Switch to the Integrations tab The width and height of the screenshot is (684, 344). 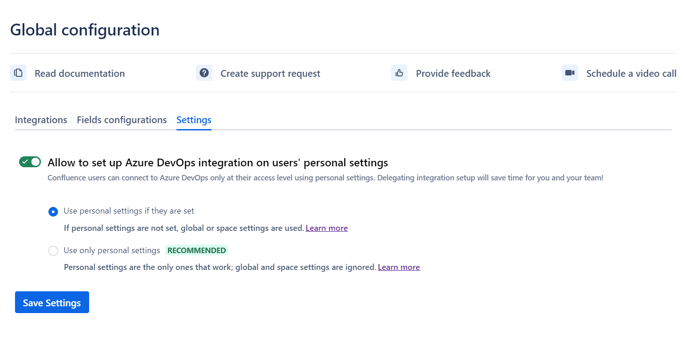[41, 120]
